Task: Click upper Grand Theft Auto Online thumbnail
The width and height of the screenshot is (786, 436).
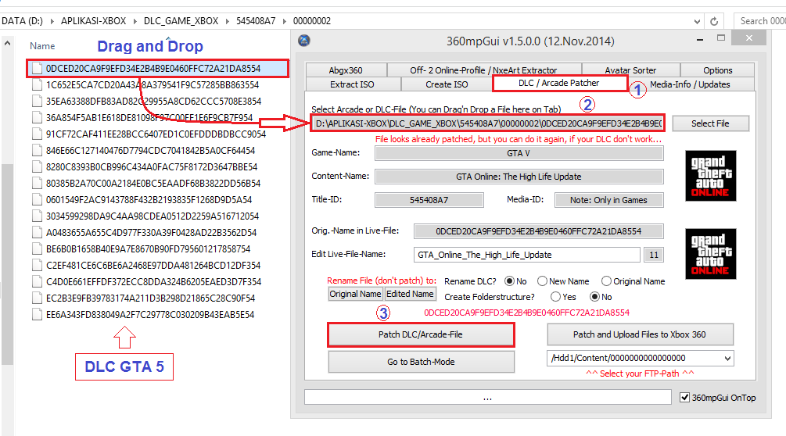Action: pos(710,176)
